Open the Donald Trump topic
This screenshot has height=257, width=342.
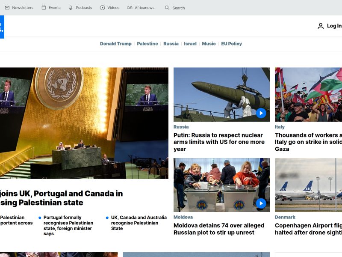coord(115,44)
